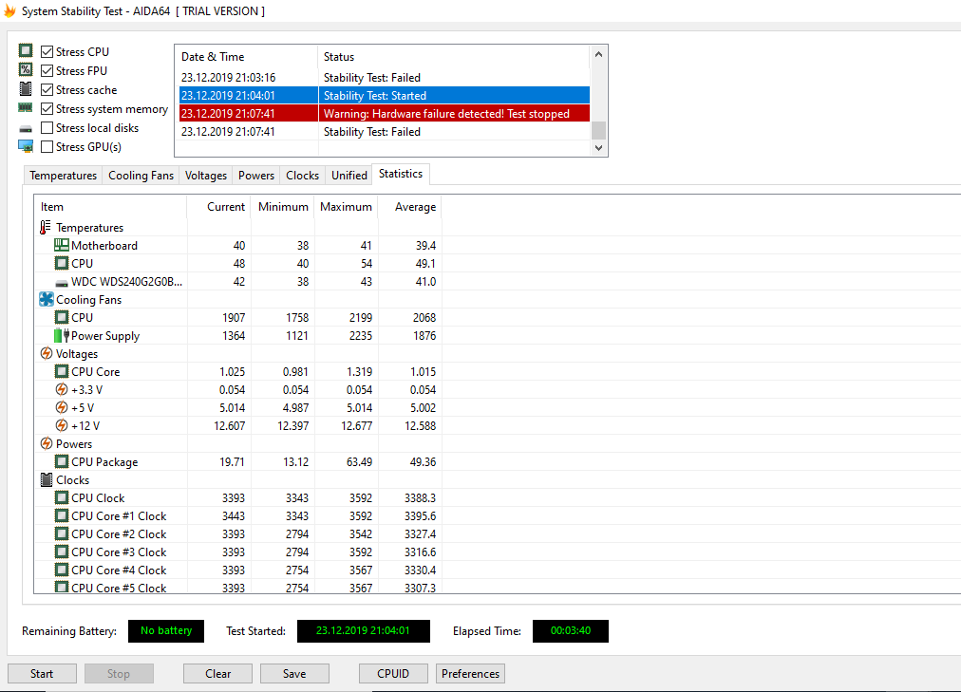Click the Cooling Fans blue fan icon
Viewport: 961px width, 692px height.
(x=46, y=300)
